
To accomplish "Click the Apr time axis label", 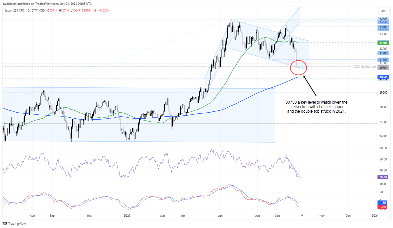I will pyautogui.click(x=183, y=216).
